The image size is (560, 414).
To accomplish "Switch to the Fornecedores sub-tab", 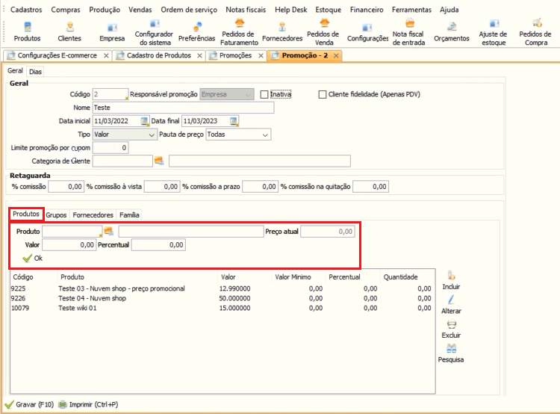I will coord(93,215).
